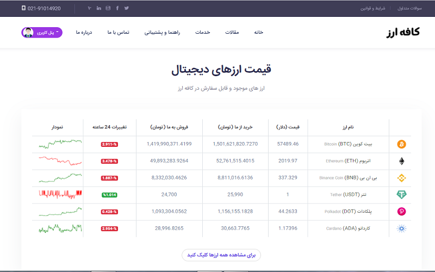Click Tether buy price 25,990
435x272 pixels.
[235, 195]
